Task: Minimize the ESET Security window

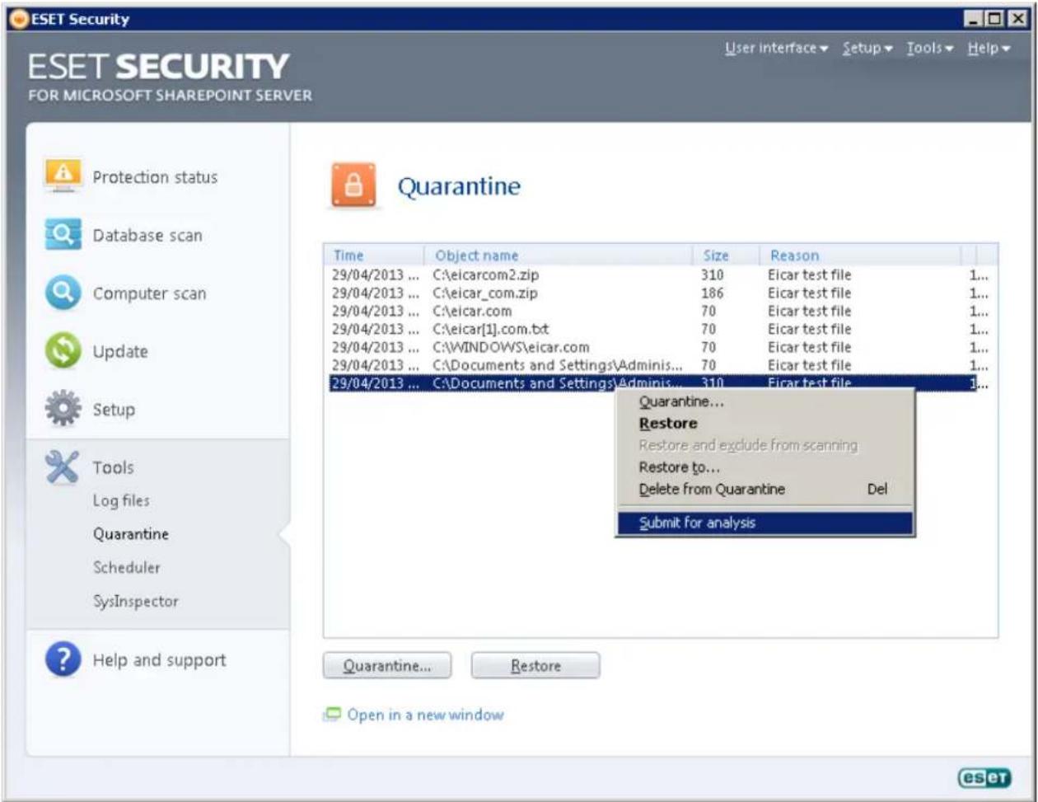Action: (974, 19)
